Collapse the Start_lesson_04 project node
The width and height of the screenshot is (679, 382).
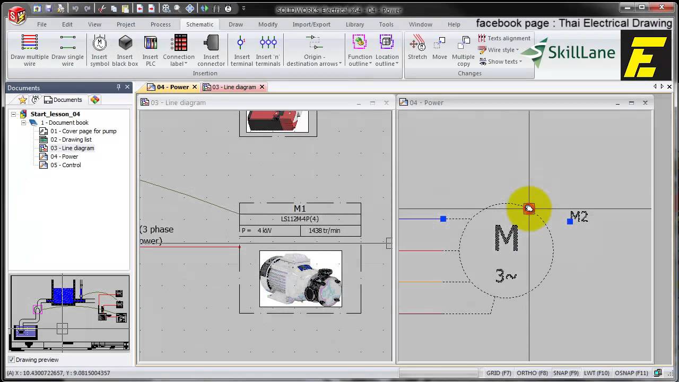(x=13, y=114)
